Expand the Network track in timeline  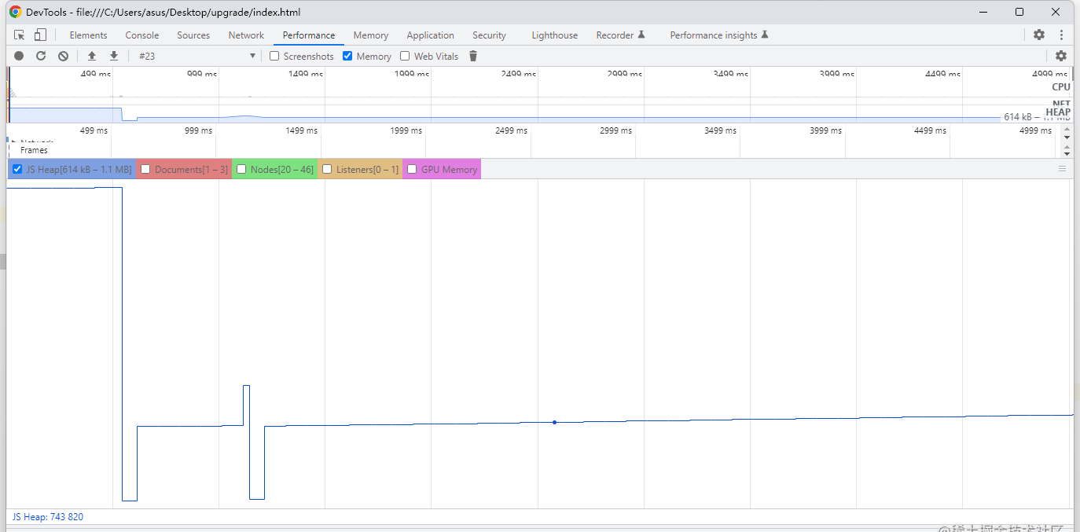13,141
